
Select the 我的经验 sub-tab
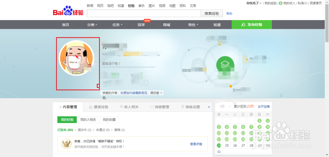coord(67,120)
